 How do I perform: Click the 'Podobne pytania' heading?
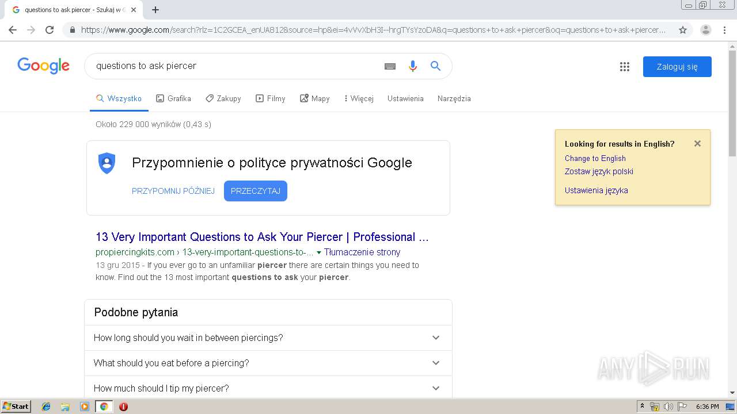[136, 312]
